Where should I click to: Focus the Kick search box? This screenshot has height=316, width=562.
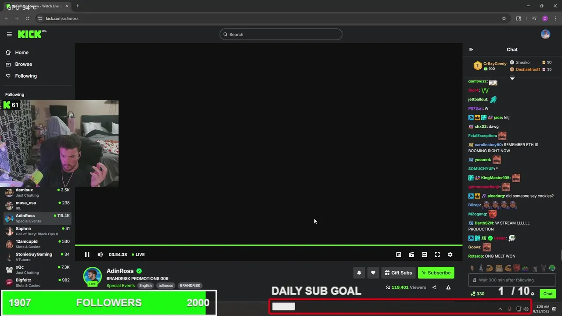click(281, 34)
